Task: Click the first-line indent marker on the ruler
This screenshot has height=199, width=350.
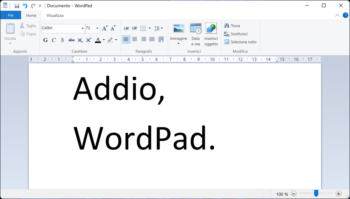Action: point(73,57)
